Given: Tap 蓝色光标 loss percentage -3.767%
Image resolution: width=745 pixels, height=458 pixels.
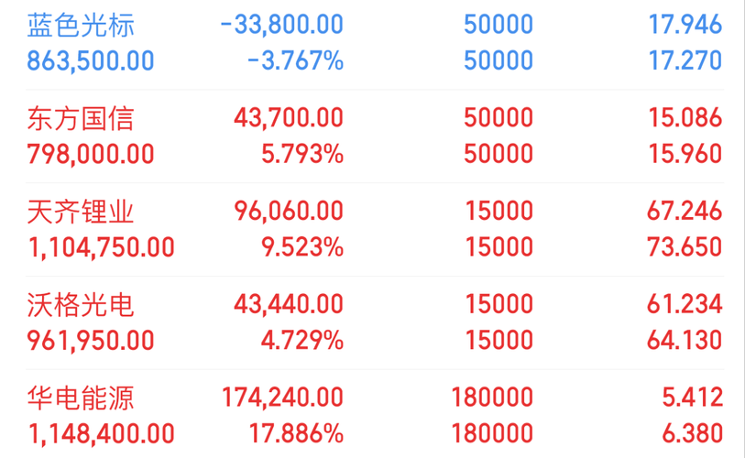Looking at the screenshot, I should pos(295,60).
